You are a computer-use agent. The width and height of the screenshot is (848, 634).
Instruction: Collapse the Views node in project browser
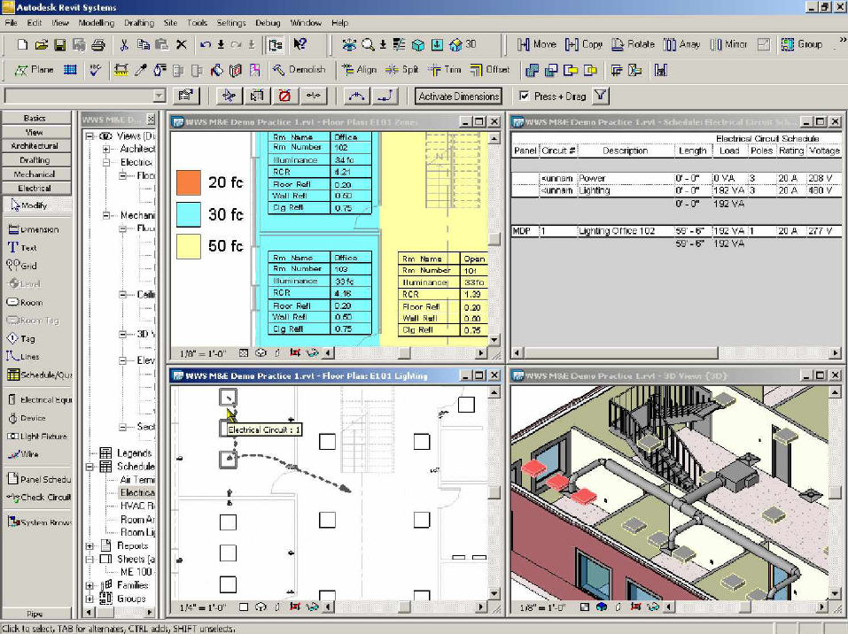pos(89,136)
